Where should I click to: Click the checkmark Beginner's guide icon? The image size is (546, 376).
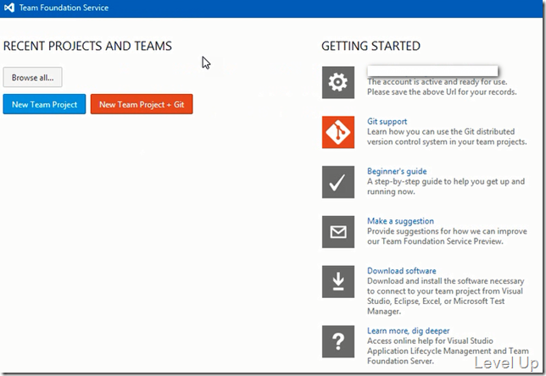pos(338,182)
